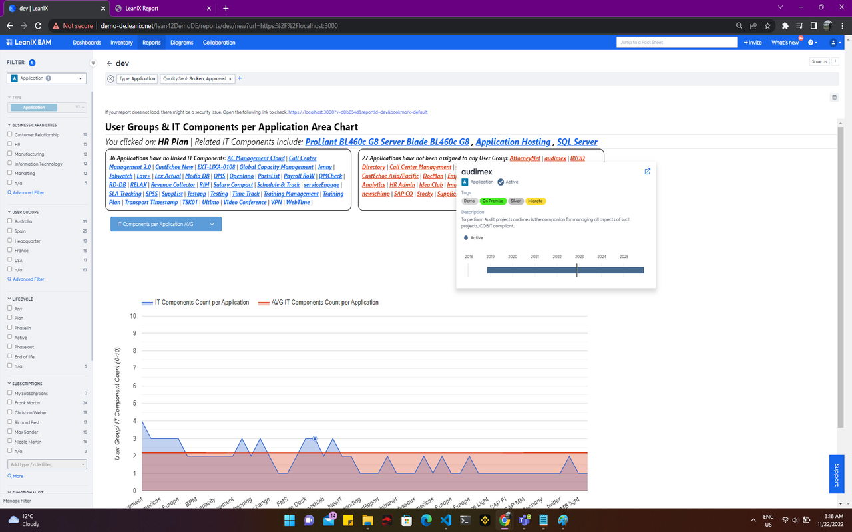Open Microsoft Edge from the taskbar
The height and width of the screenshot is (532, 852).
point(427,519)
